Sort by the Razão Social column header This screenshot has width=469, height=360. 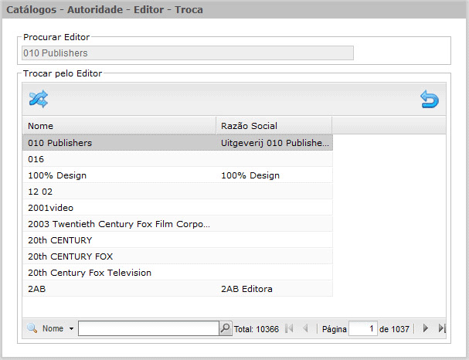(274, 126)
